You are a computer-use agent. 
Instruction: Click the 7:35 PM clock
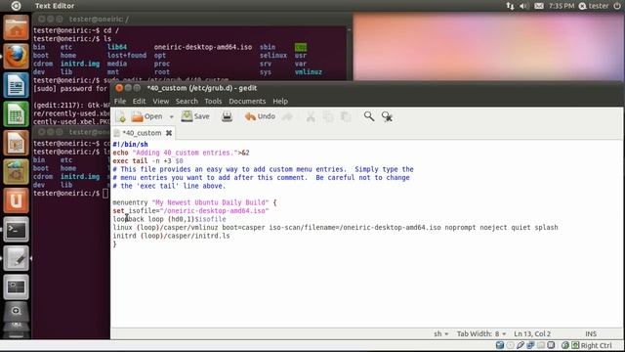pos(562,6)
